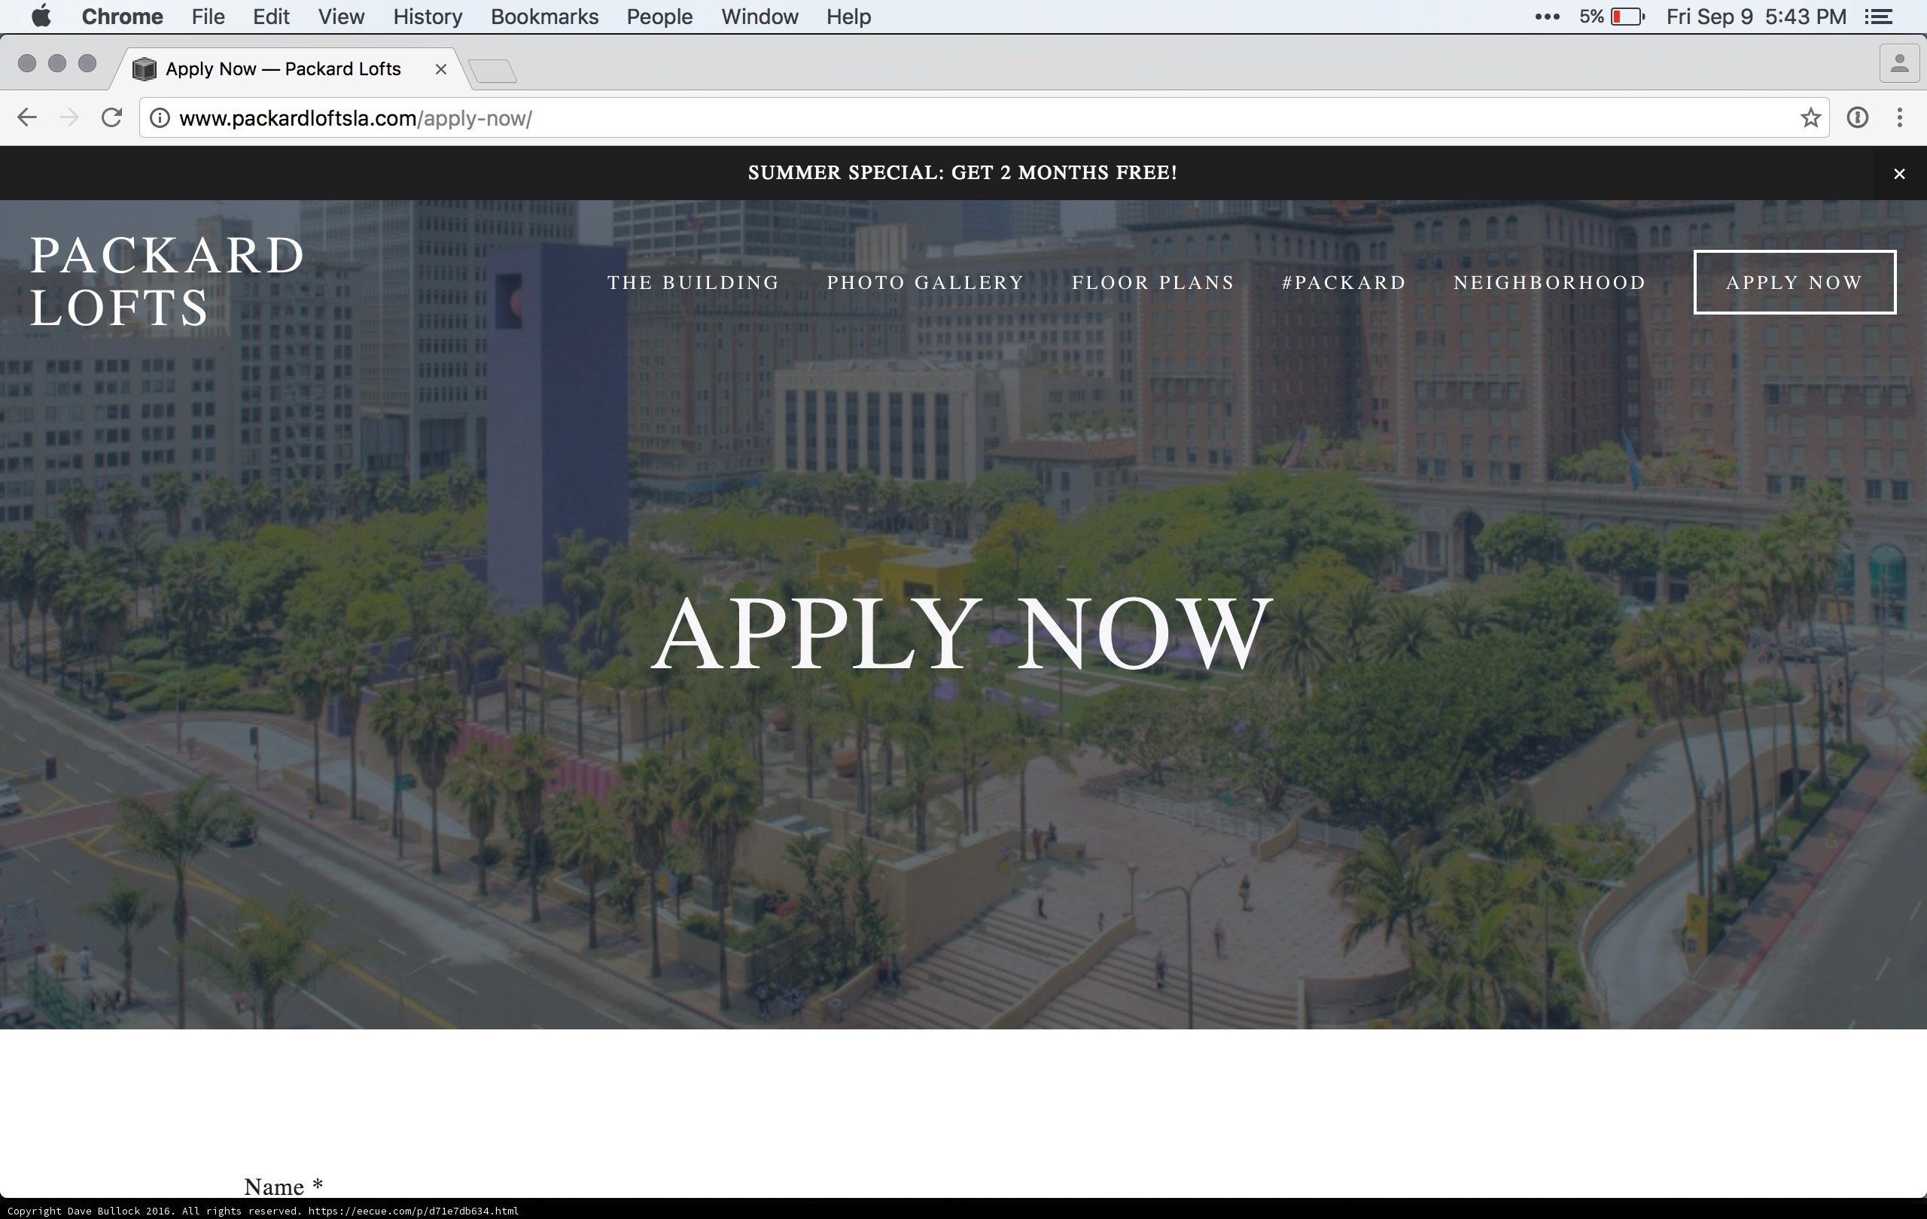Image resolution: width=1927 pixels, height=1219 pixels.
Task: Dismiss the Summer Special banner
Action: pos(1899,174)
